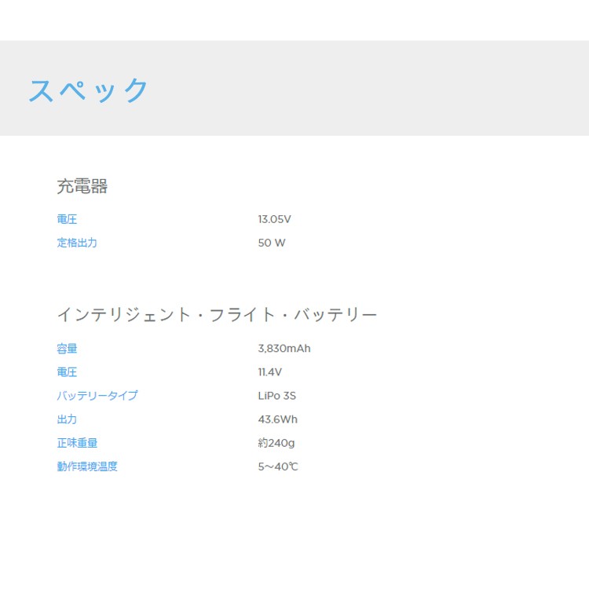Screen dimensions: 589x589
Task: Select the 11.4V battery voltage value
Action: 269,372
